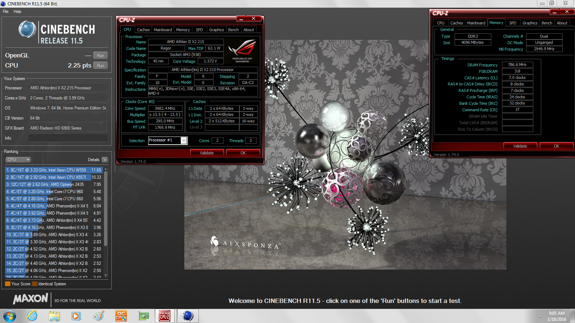
Task: Open Processor #1 selection dropdown
Action: [x=184, y=141]
